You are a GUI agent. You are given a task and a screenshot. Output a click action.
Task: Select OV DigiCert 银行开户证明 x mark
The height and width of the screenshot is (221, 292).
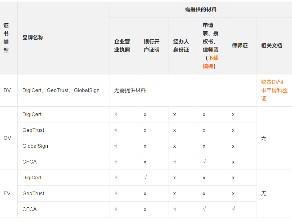click(145, 115)
